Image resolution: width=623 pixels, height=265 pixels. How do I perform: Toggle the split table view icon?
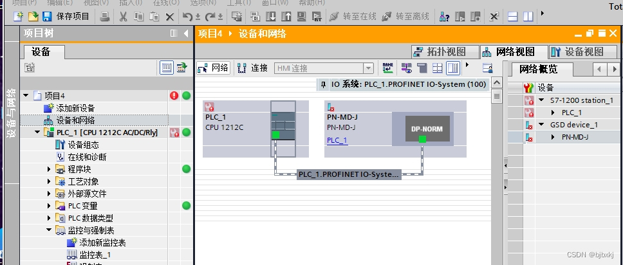click(453, 68)
